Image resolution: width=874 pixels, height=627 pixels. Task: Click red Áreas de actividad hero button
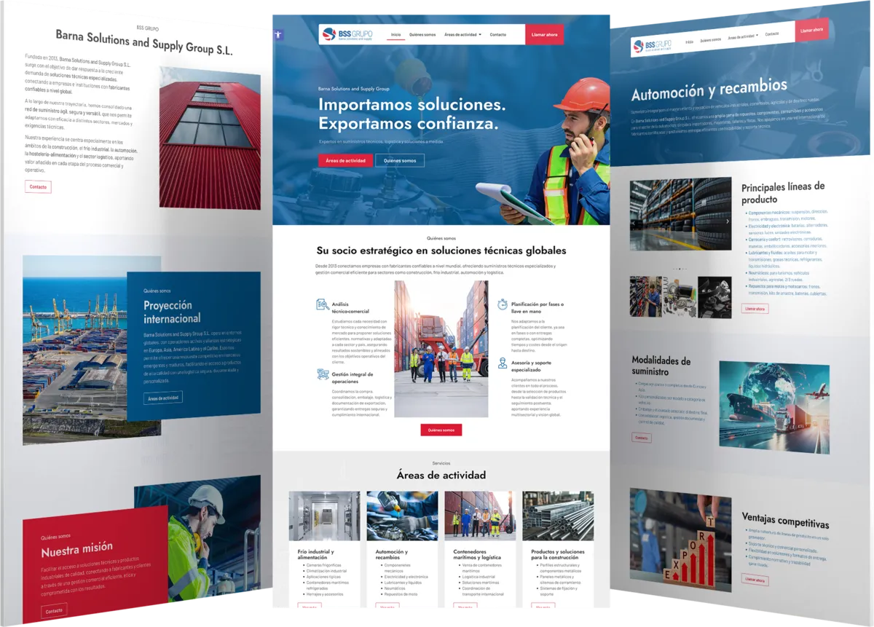click(x=345, y=160)
